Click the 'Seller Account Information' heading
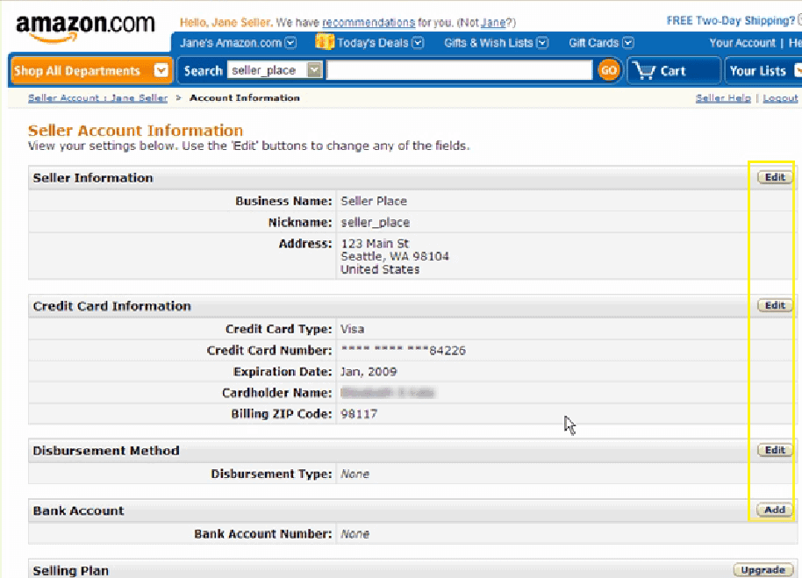 tap(135, 131)
